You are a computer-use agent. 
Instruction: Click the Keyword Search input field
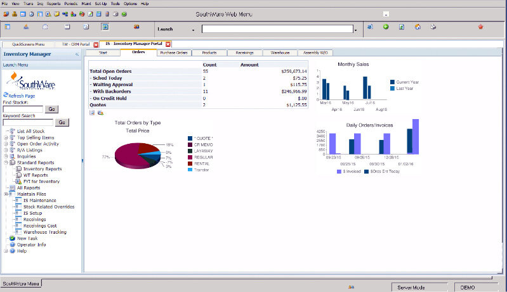pos(28,122)
